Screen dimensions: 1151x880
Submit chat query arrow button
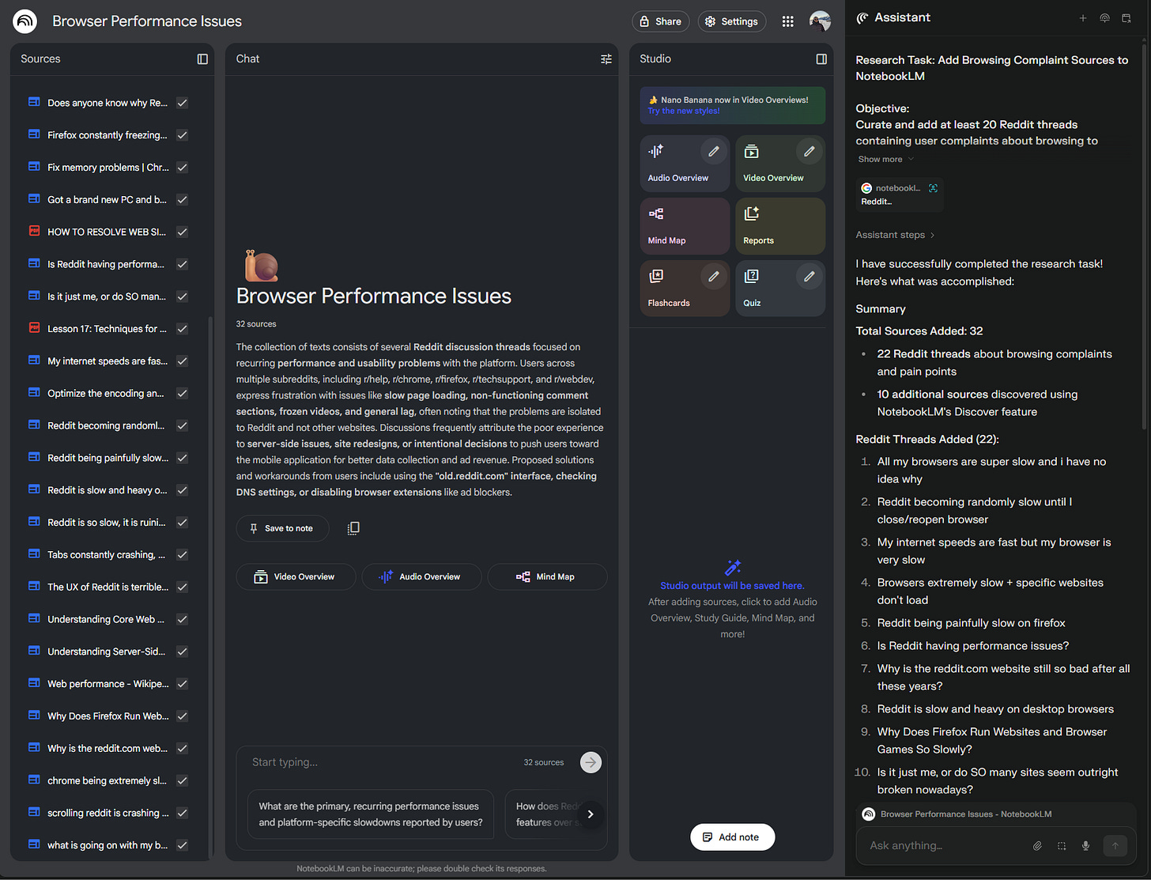tap(591, 762)
